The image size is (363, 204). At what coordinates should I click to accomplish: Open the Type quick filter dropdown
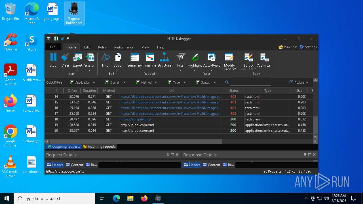click(176, 82)
